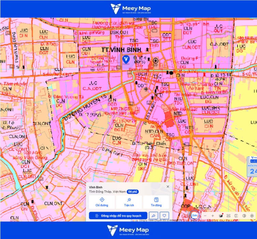Open the Zalo chat bubble
Image resolution: width=257 pixels, height=239 pixels.
click(195, 215)
